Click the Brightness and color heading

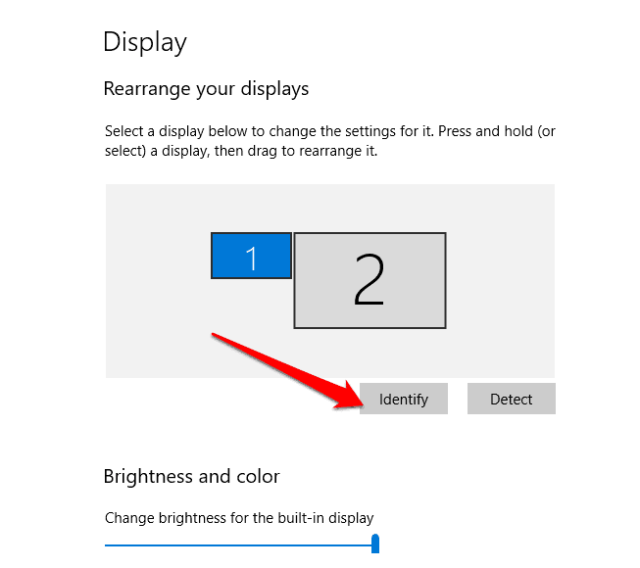[x=191, y=477]
